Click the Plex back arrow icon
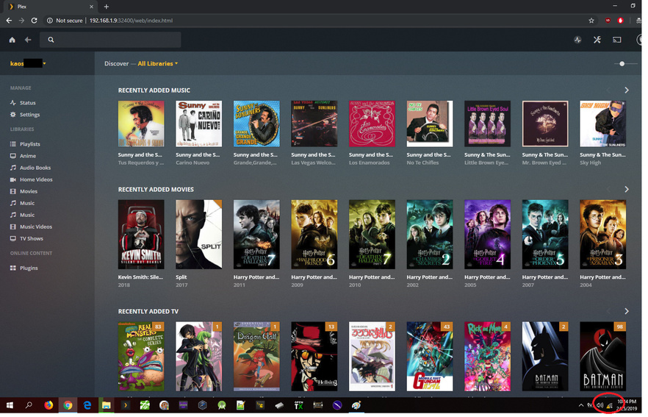The height and width of the screenshot is (417, 648). coord(28,40)
